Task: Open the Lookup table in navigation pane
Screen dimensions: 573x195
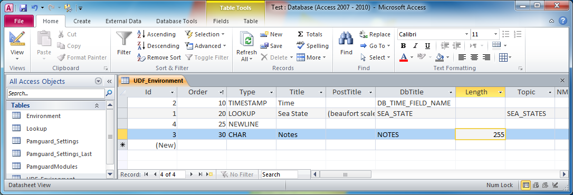Action: click(36, 129)
